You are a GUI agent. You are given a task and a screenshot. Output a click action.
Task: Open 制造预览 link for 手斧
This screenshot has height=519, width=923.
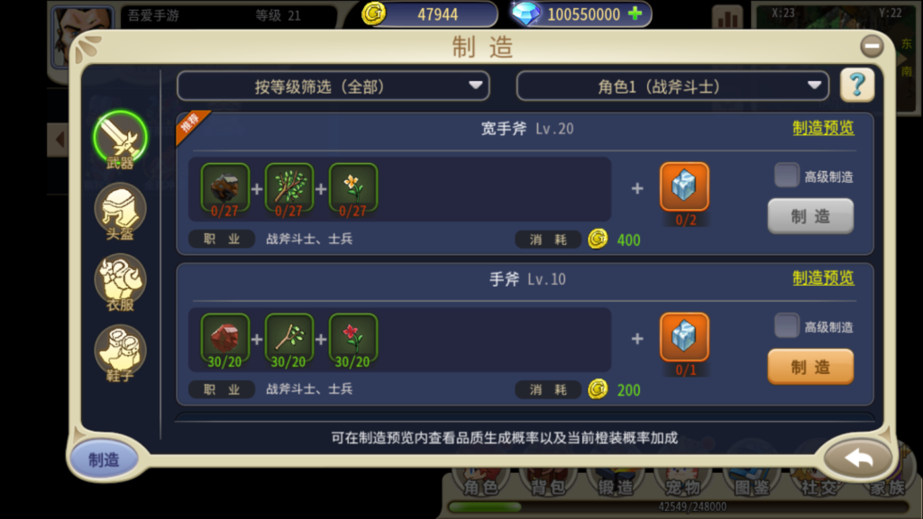coord(823,278)
